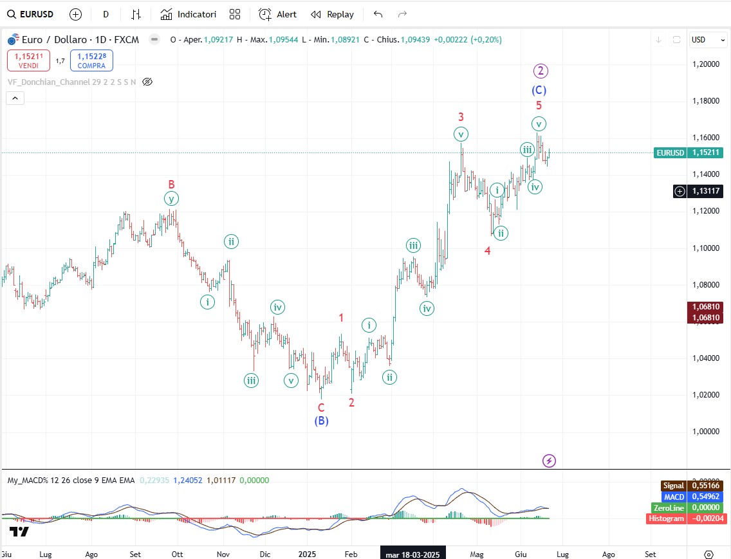
Task: Click the purple lightning event marker
Action: (x=549, y=461)
